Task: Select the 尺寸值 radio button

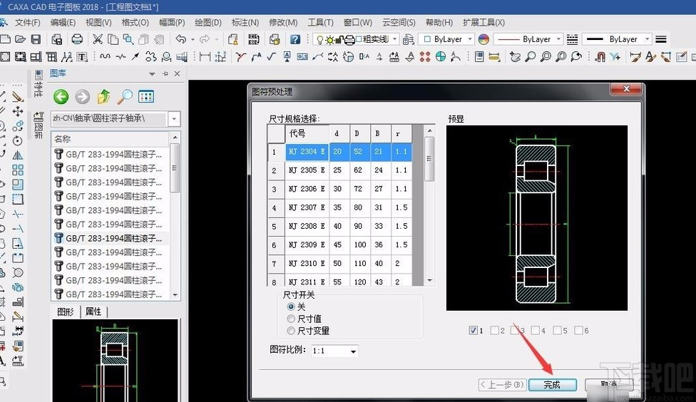Action: [x=291, y=319]
